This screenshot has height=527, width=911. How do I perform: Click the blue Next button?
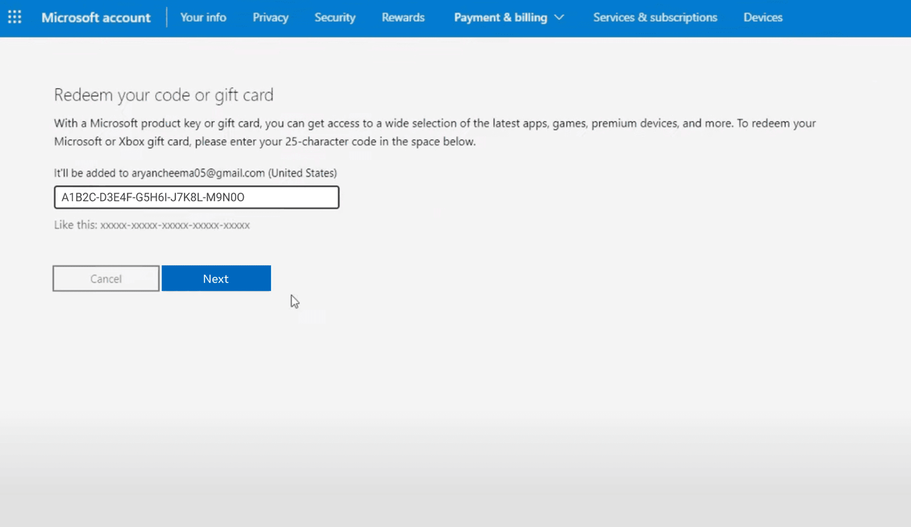point(216,279)
